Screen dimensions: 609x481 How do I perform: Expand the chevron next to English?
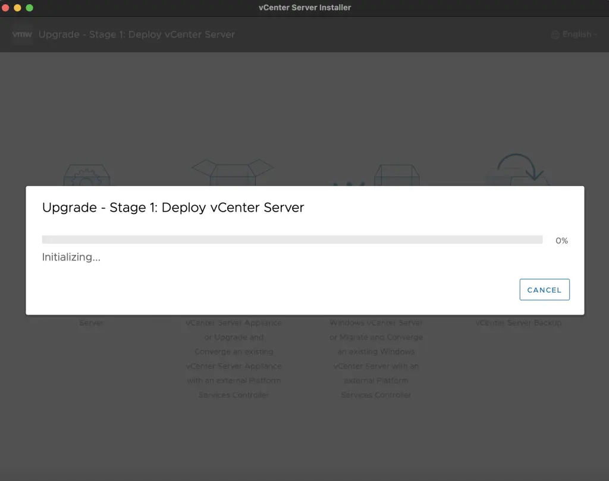pos(595,34)
